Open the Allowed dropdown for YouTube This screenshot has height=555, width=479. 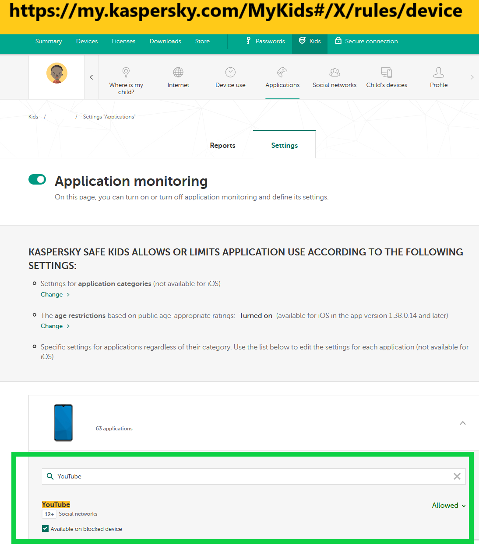tap(449, 505)
